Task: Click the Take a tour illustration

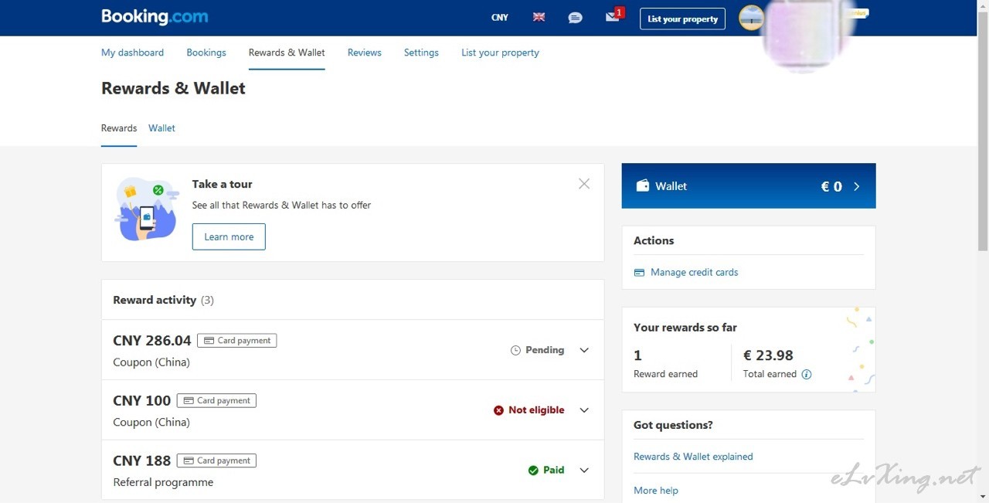Action: point(147,209)
